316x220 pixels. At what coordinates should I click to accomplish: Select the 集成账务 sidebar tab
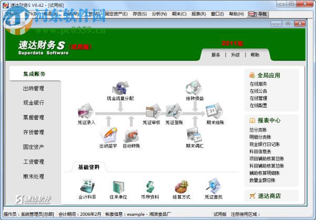pos(34,74)
